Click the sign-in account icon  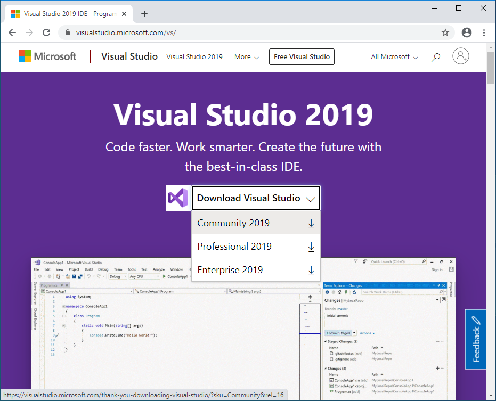tap(460, 56)
